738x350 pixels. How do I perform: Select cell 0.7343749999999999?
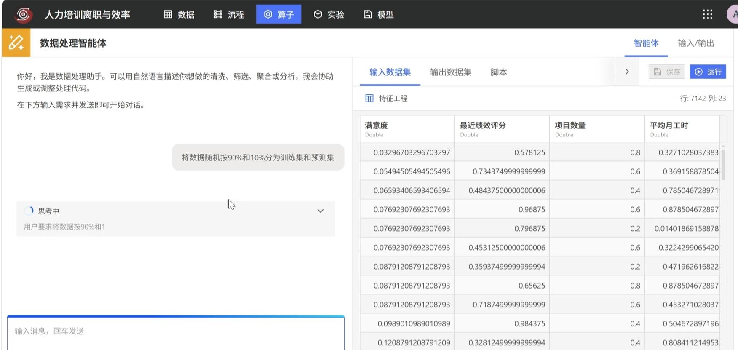point(502,171)
